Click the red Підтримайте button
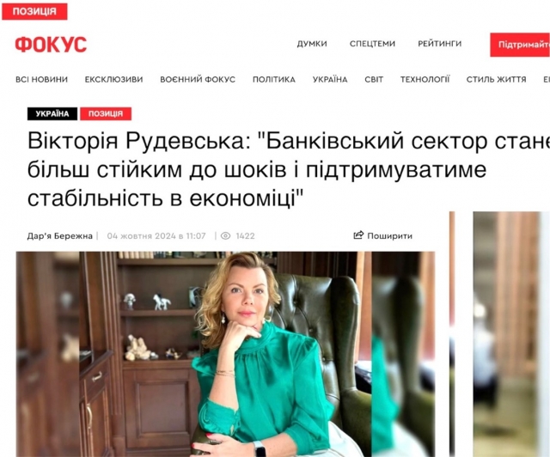Screen dimensions: 550x457 [x=520, y=45]
